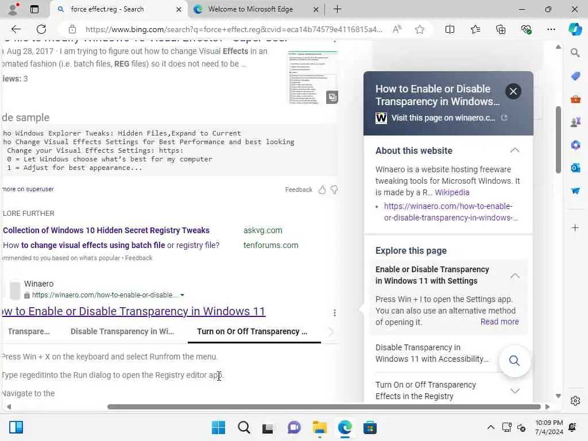Show hidden system tray icons chevron
This screenshot has height=441, width=588.
click(490, 427)
